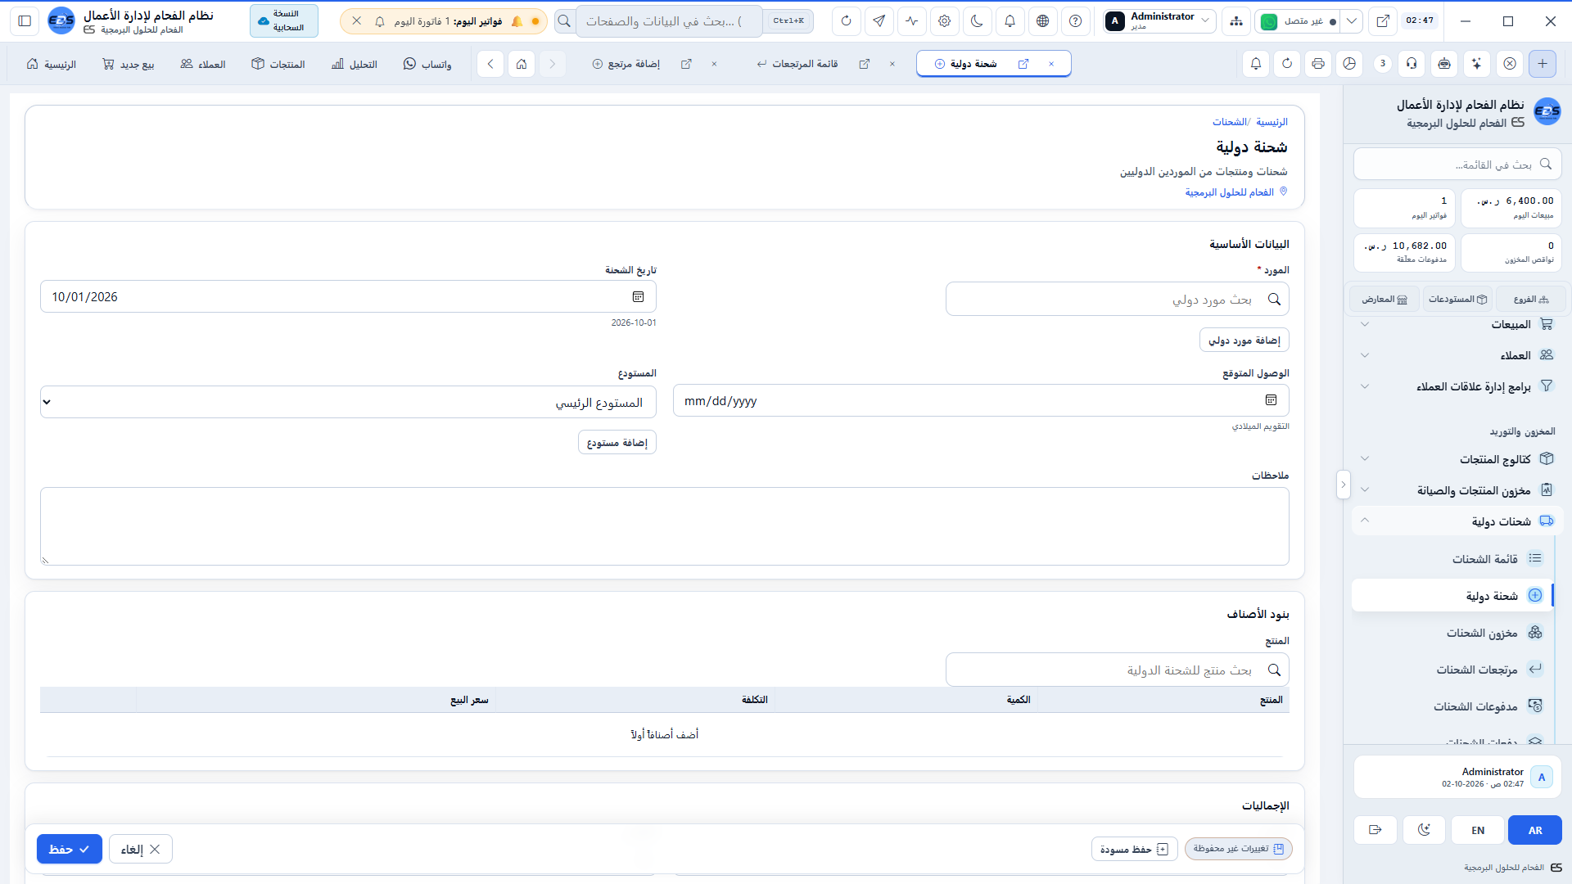Click home icon in tab bar
The width and height of the screenshot is (1572, 884).
pos(522,63)
